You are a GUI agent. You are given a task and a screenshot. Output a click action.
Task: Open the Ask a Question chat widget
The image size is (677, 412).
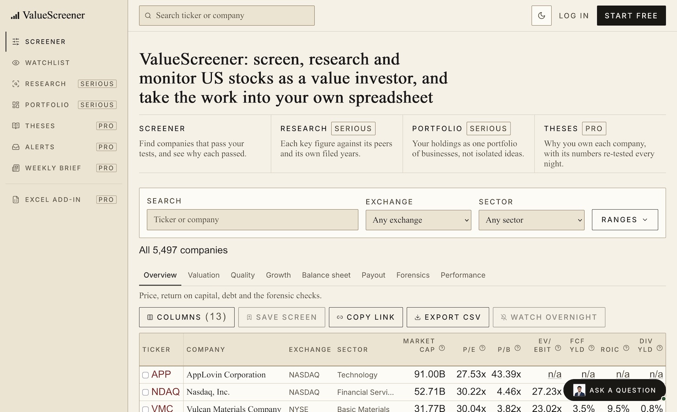point(614,390)
